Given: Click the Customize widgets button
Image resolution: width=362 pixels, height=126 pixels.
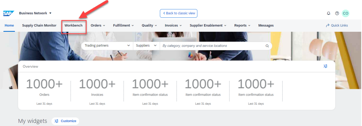Looking at the screenshot, I should (x=65, y=121).
